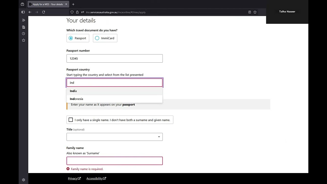
Task: Click the address bar URL
Action: pyautogui.click(x=116, y=12)
